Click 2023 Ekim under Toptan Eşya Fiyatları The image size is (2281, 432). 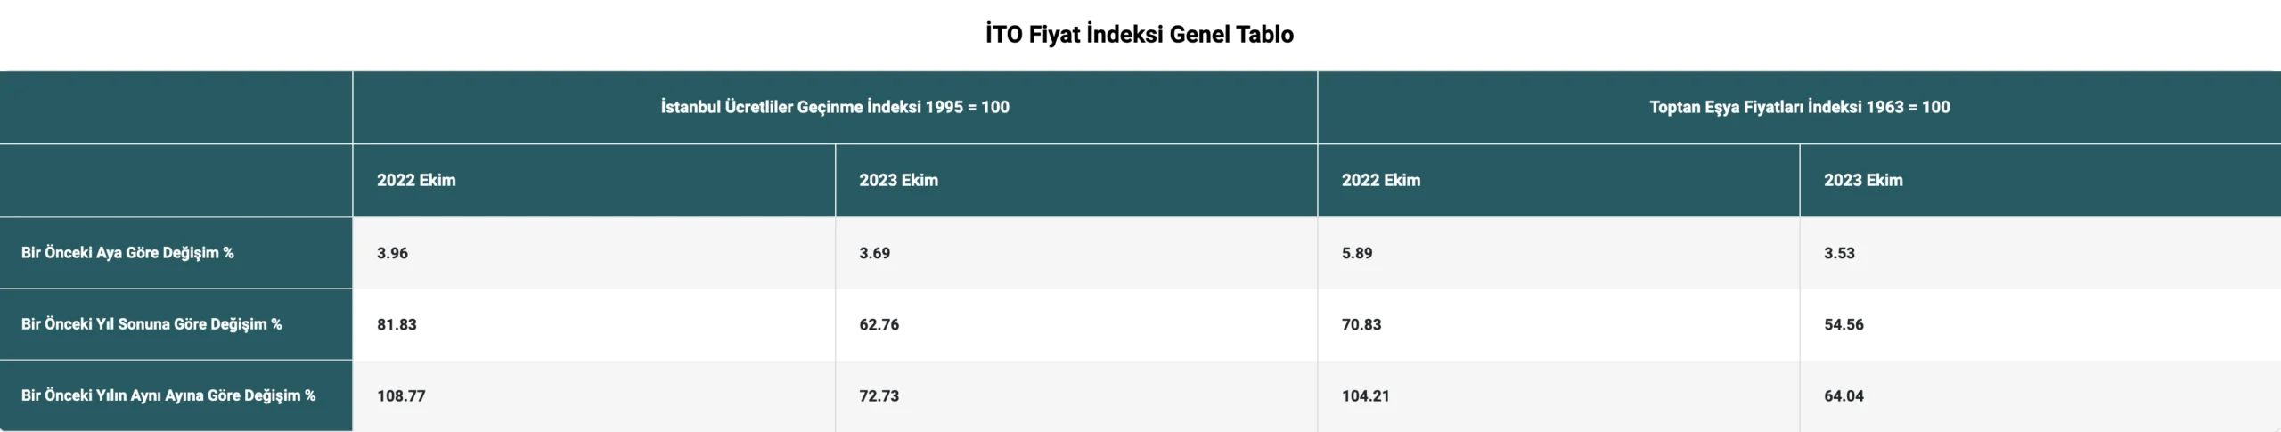click(x=1863, y=180)
